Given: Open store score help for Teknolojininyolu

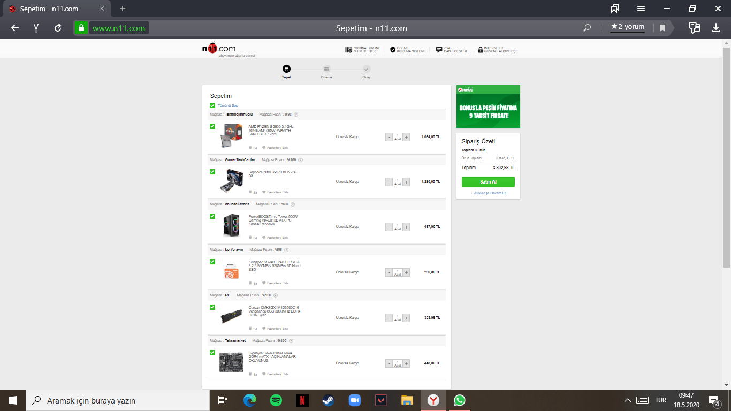Looking at the screenshot, I should coord(296,115).
